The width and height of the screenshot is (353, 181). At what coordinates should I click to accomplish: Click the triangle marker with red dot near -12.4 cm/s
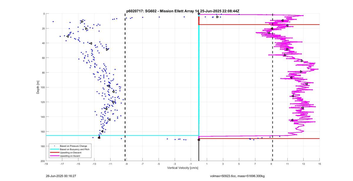pyautogui.click(x=99, y=137)
